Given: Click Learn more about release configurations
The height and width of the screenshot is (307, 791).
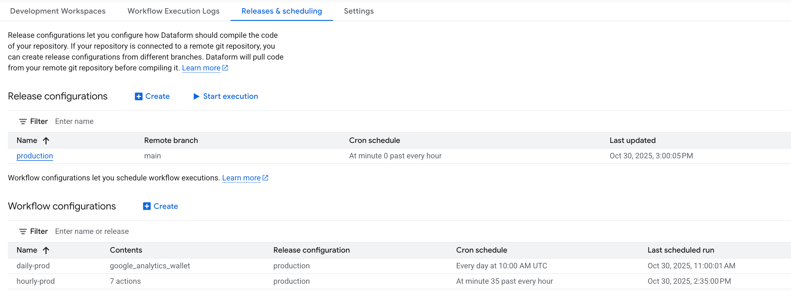Looking at the screenshot, I should 201,68.
